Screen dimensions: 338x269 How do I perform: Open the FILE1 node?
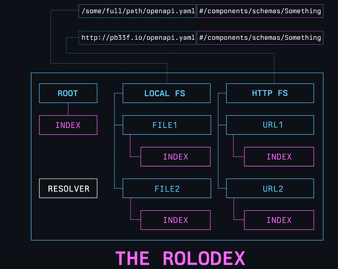pos(166,125)
